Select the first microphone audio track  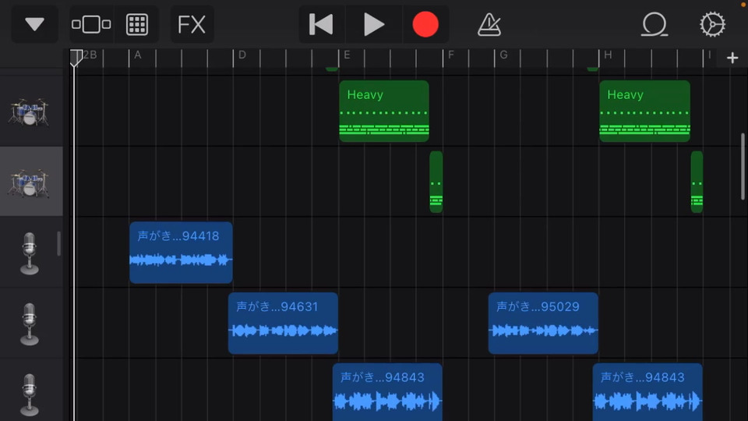31,252
